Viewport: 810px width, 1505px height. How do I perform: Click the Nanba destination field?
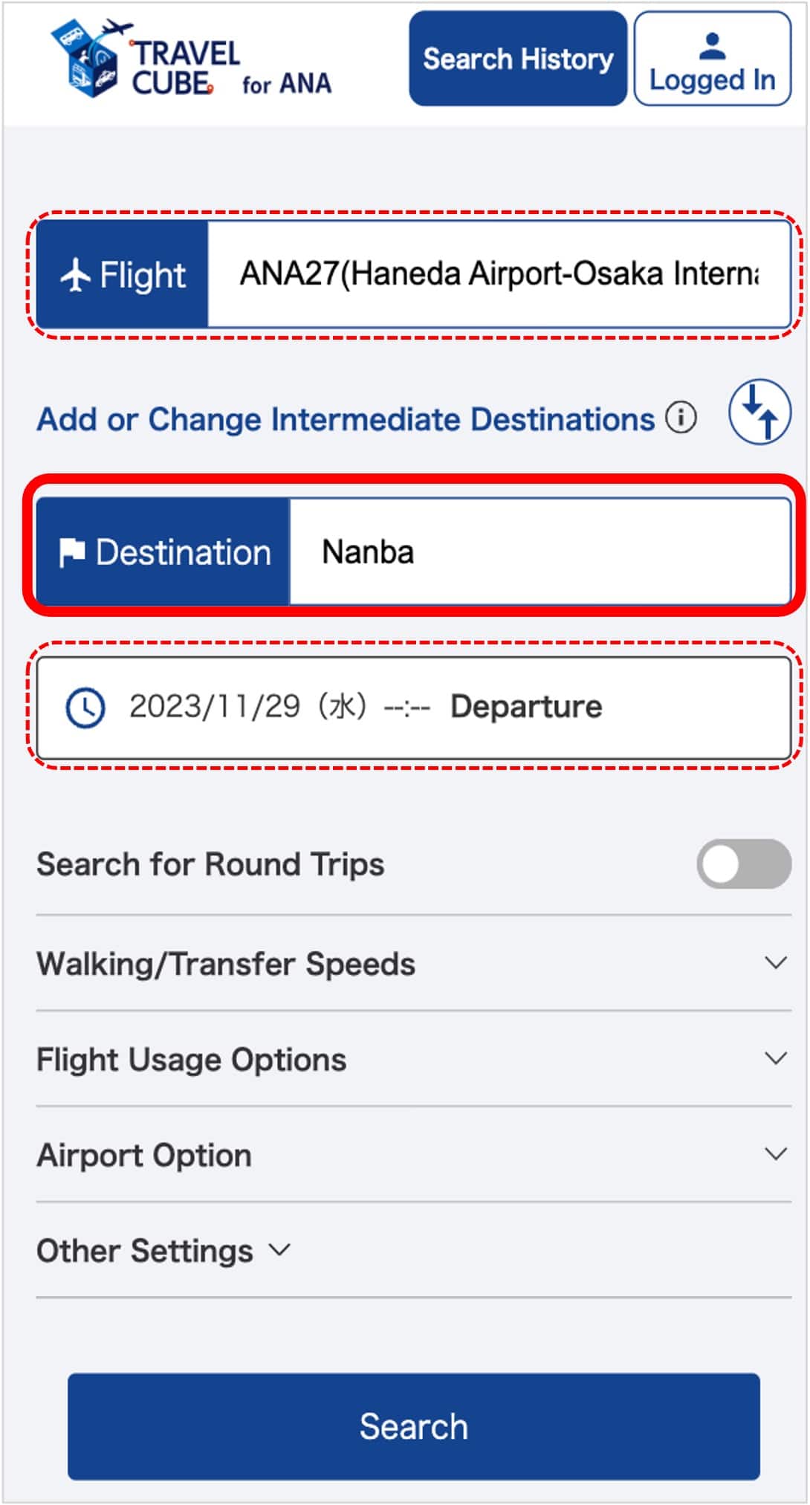[539, 552]
